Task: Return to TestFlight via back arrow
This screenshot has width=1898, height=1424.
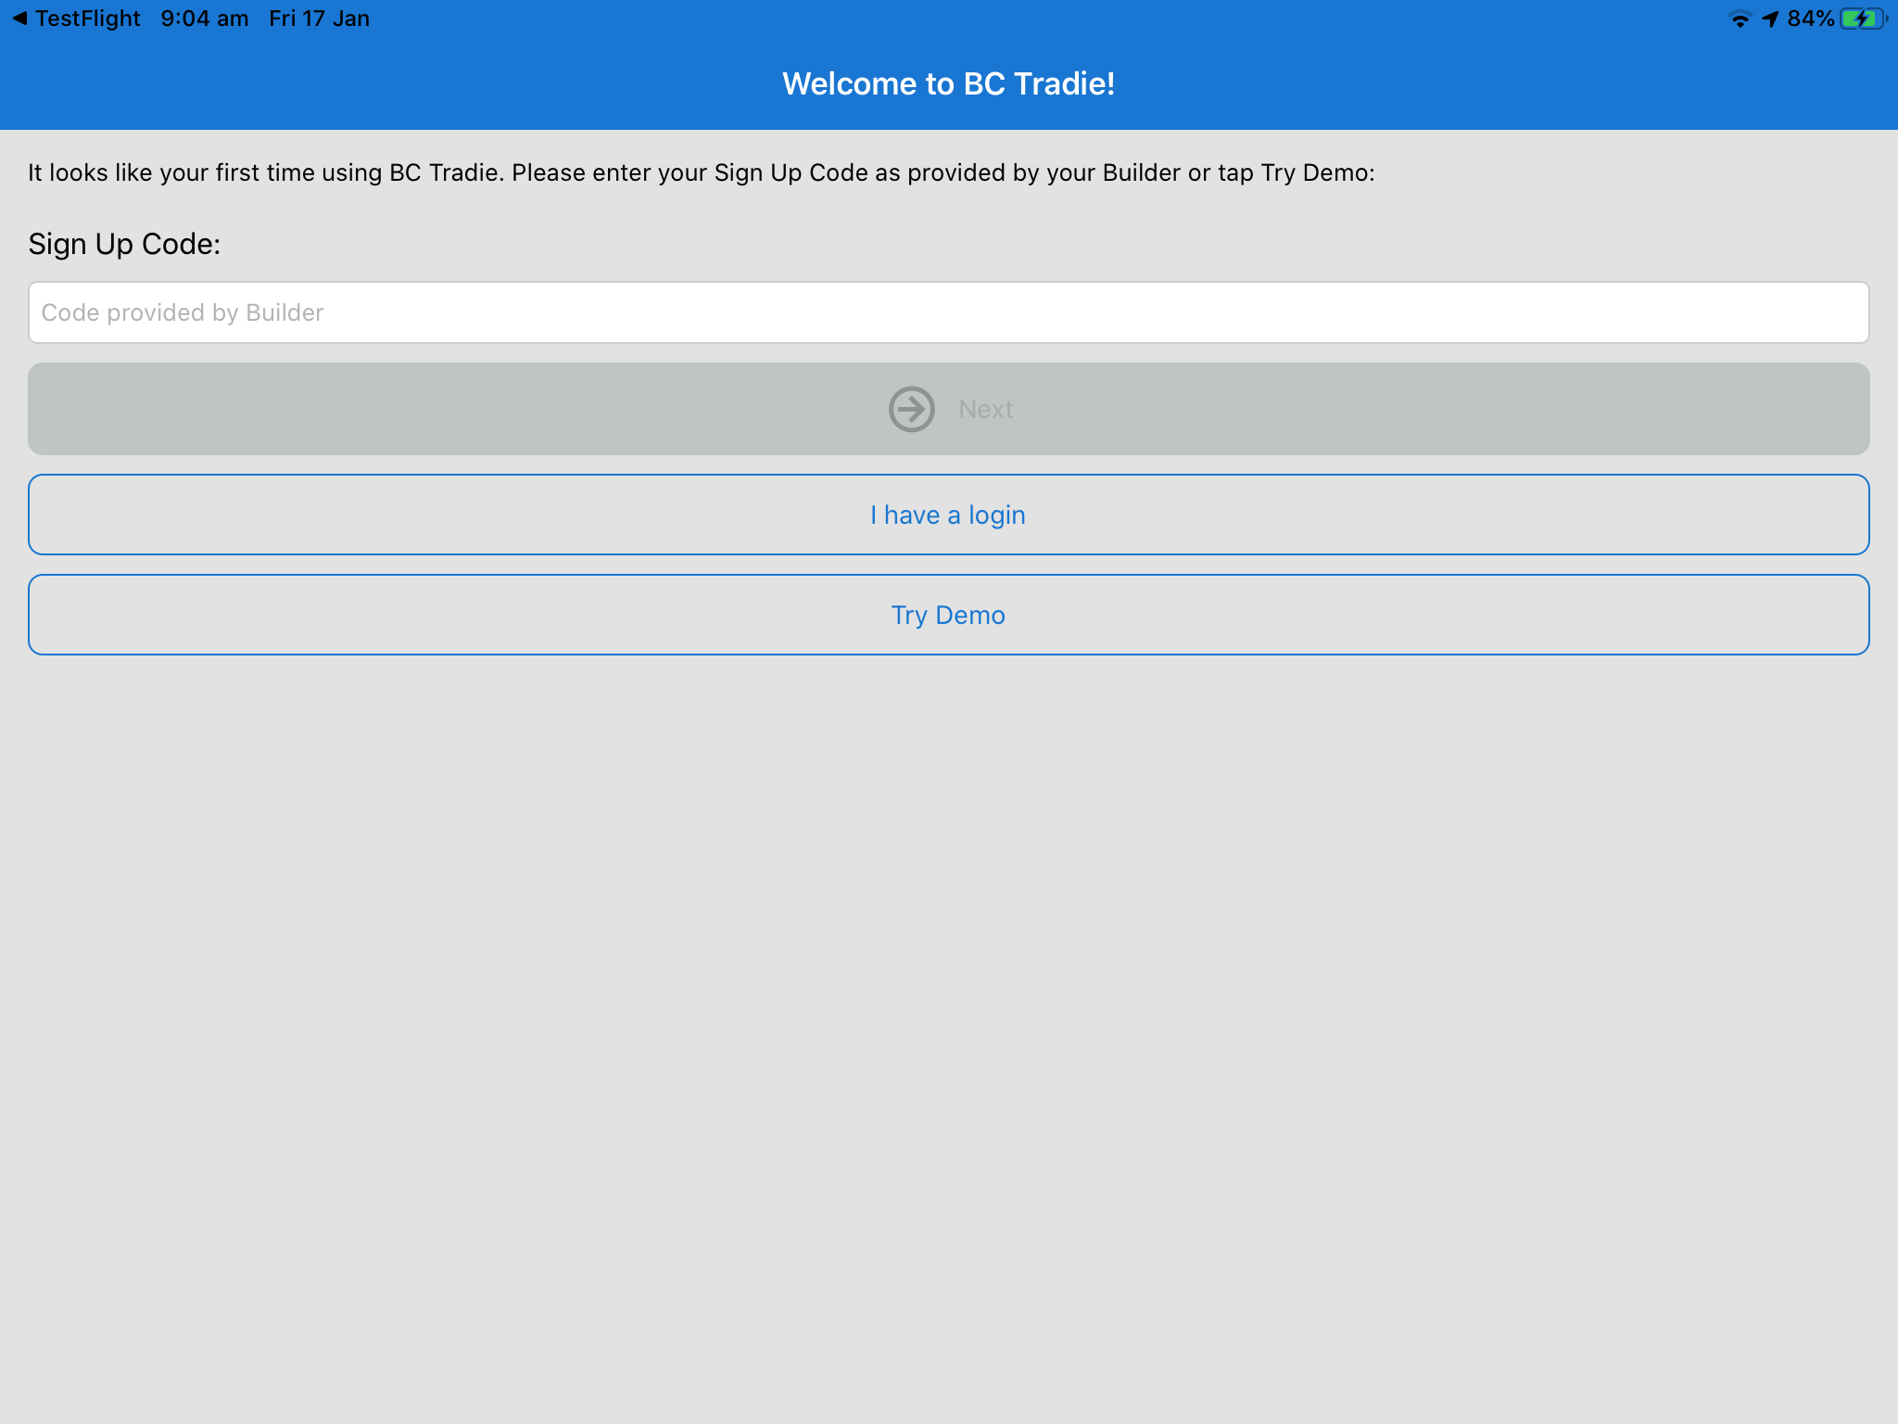Action: click(19, 19)
